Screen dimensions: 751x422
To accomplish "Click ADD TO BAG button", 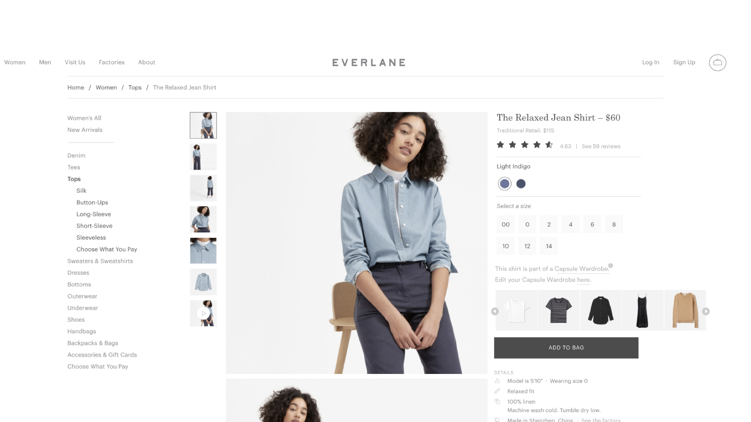I will coord(566,347).
